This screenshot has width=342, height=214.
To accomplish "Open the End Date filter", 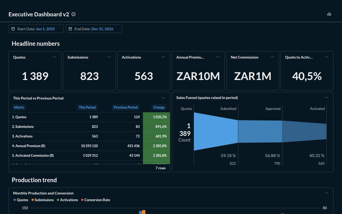I will (x=94, y=29).
